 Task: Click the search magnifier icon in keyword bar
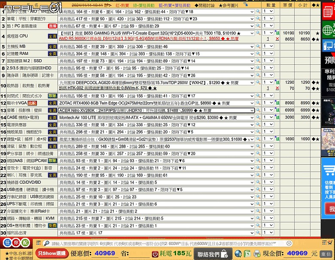click(46, 243)
